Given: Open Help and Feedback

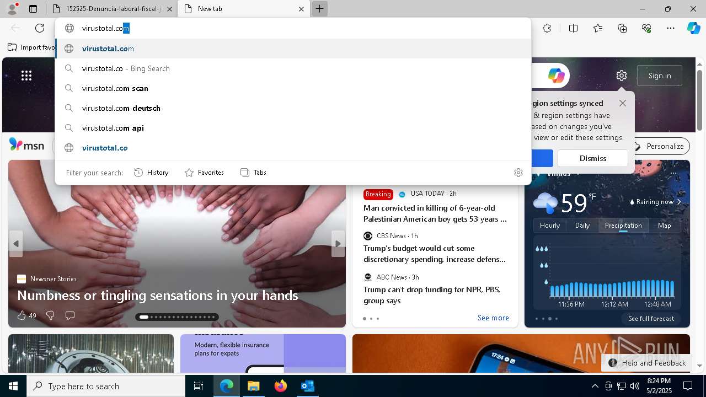Looking at the screenshot, I should coord(647,363).
